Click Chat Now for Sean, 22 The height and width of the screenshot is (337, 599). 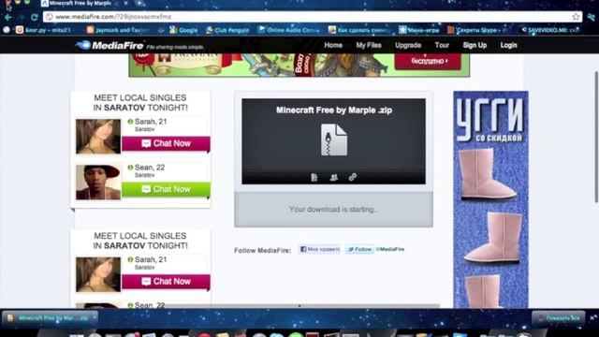point(166,189)
